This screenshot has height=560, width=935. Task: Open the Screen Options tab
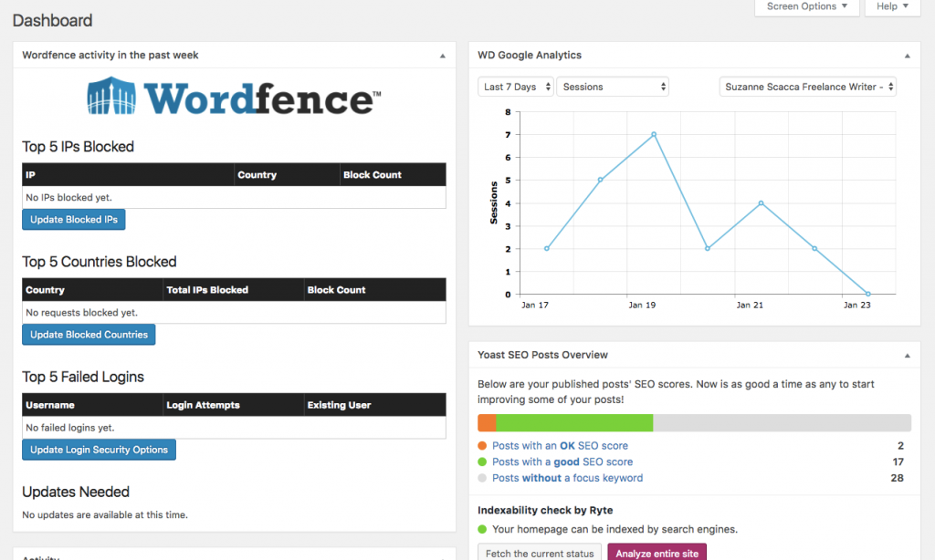click(807, 7)
